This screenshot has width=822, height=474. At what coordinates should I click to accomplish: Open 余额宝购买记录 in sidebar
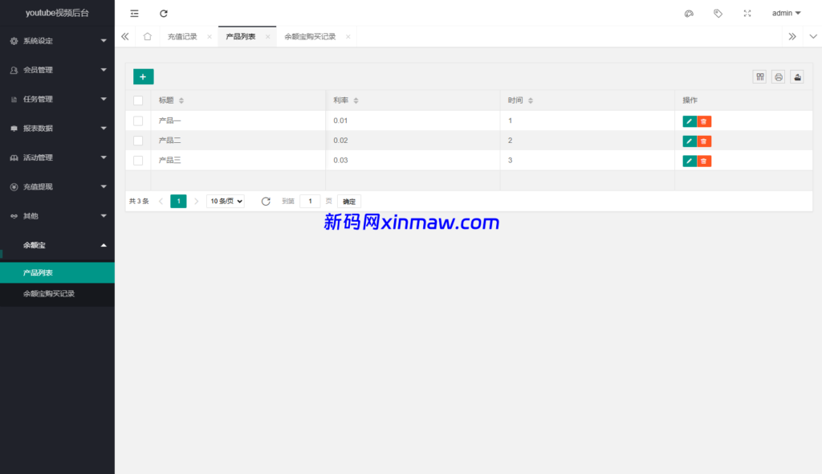(57, 293)
